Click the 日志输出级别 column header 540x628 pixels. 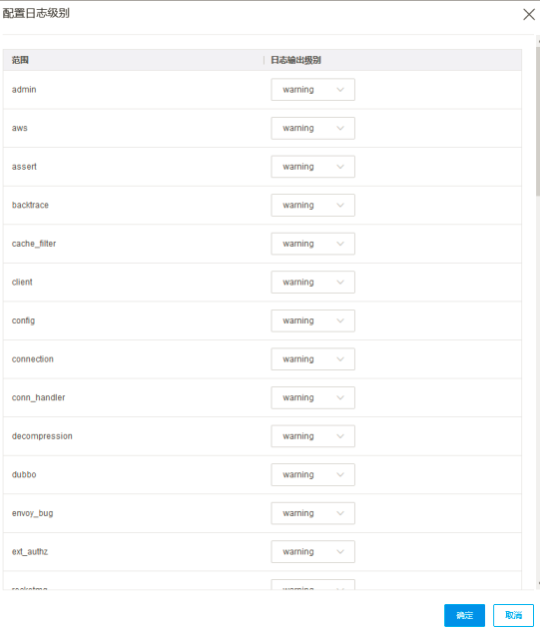click(295, 60)
